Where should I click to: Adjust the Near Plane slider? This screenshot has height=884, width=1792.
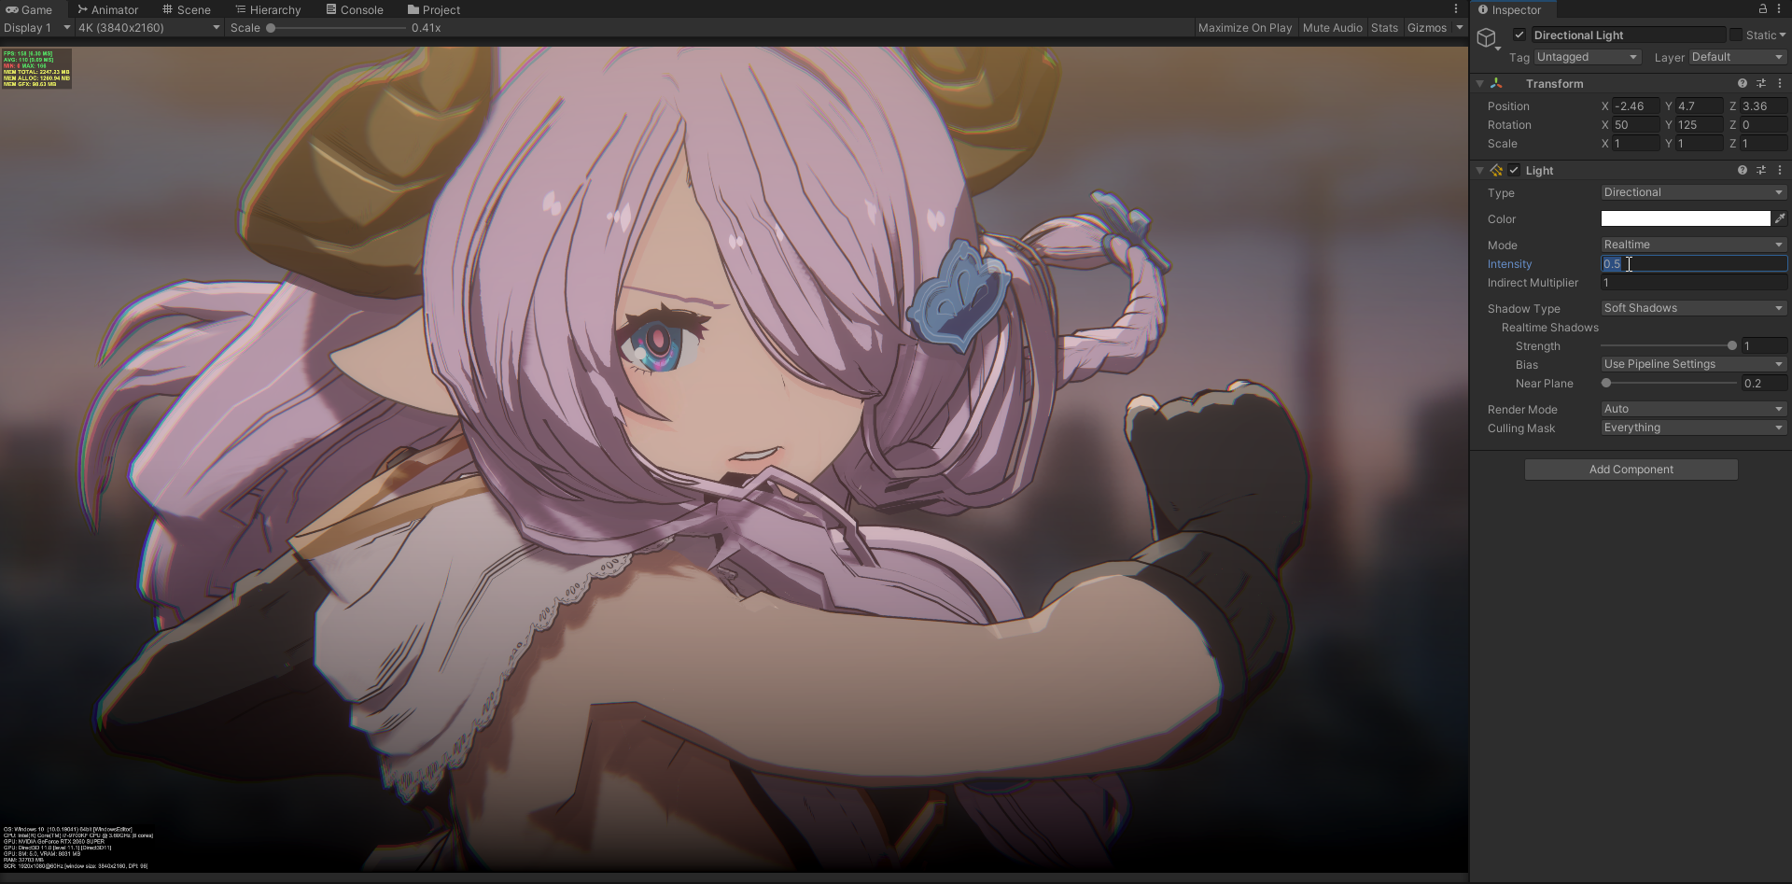[1669, 384]
